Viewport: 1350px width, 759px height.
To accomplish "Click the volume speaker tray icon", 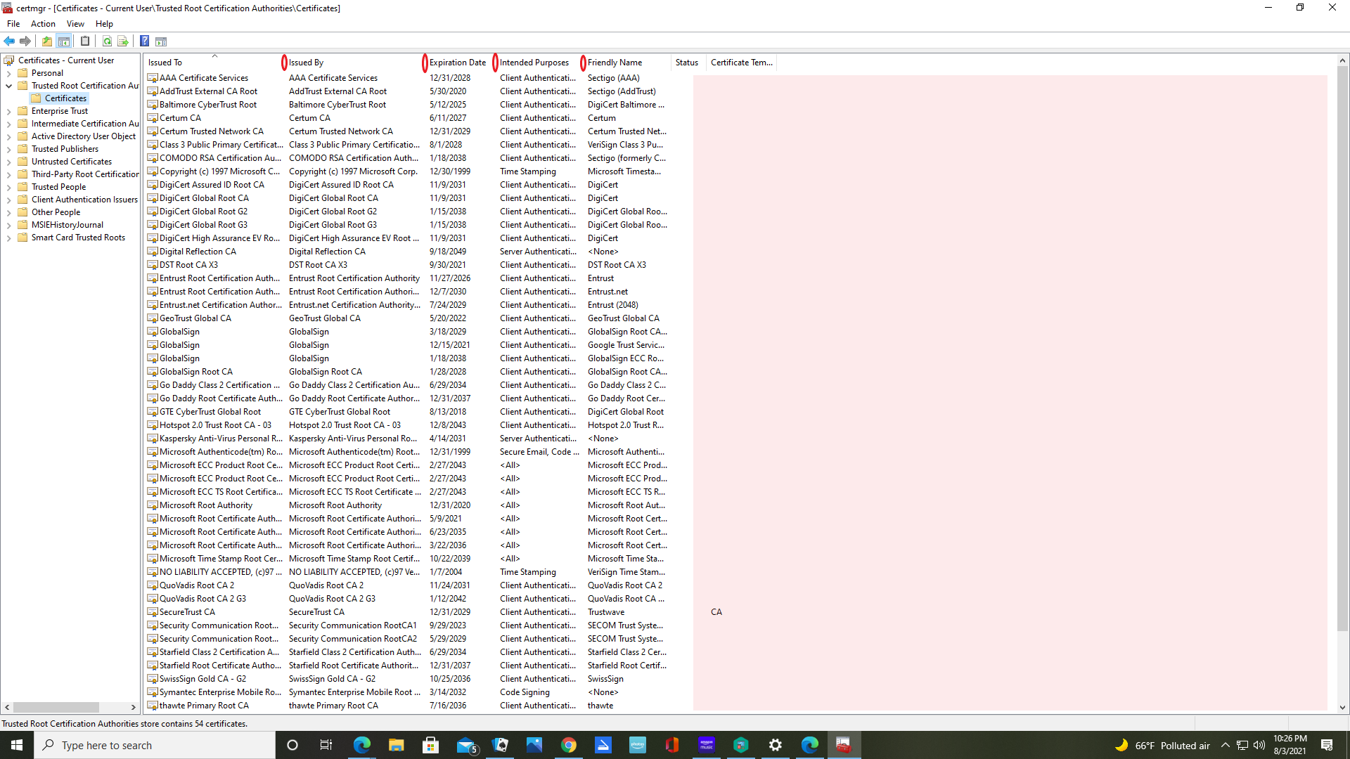I will (x=1259, y=745).
